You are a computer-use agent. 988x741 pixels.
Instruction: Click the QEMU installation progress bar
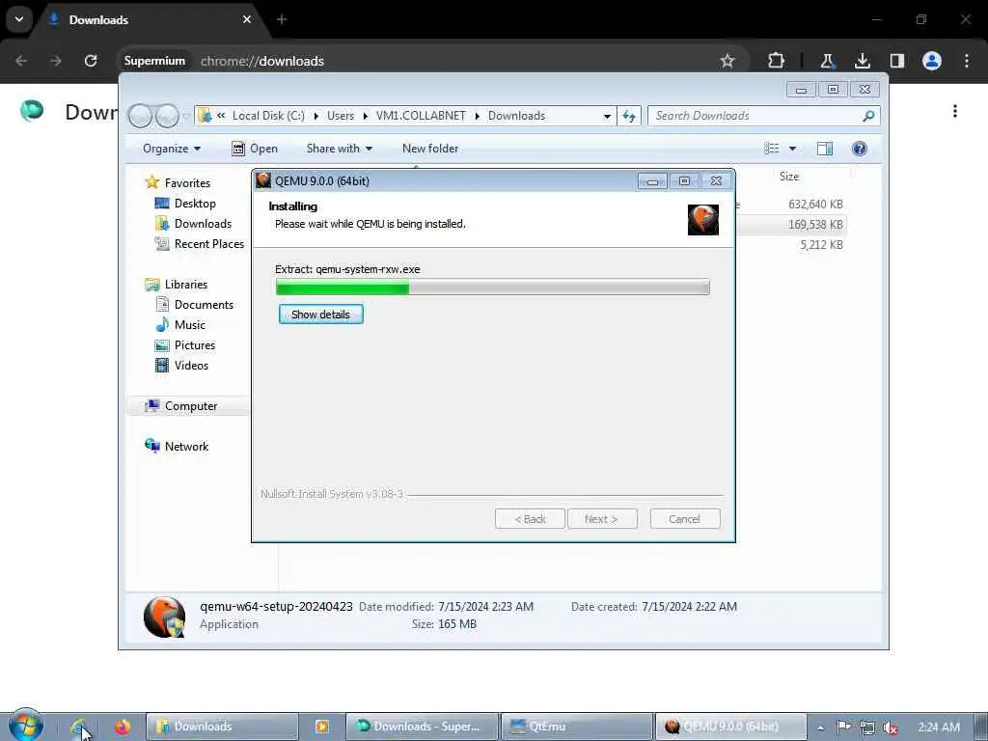(x=493, y=288)
